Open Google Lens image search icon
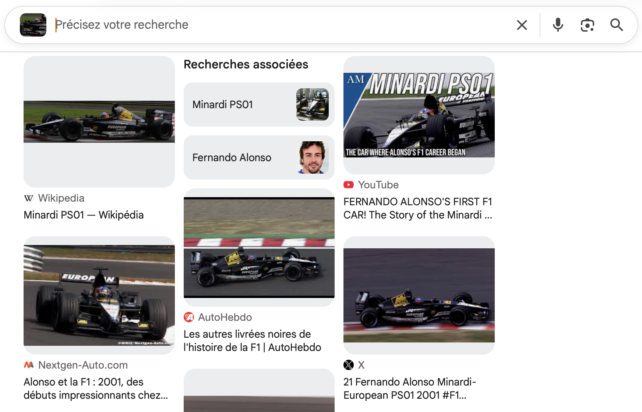This screenshot has height=412, width=642. coord(587,25)
